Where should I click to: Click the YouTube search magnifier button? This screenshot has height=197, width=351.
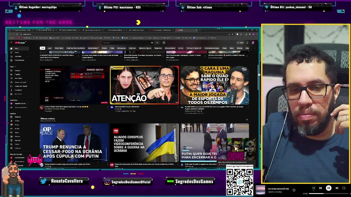pyautogui.click(x=157, y=43)
